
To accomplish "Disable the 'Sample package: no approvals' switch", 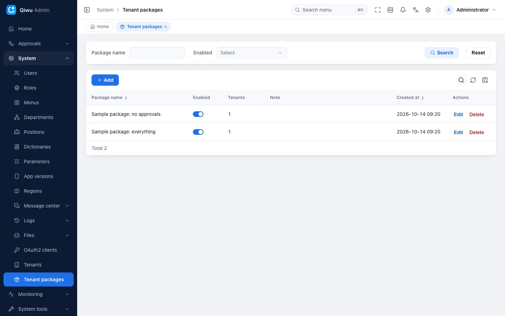I will click(x=198, y=114).
